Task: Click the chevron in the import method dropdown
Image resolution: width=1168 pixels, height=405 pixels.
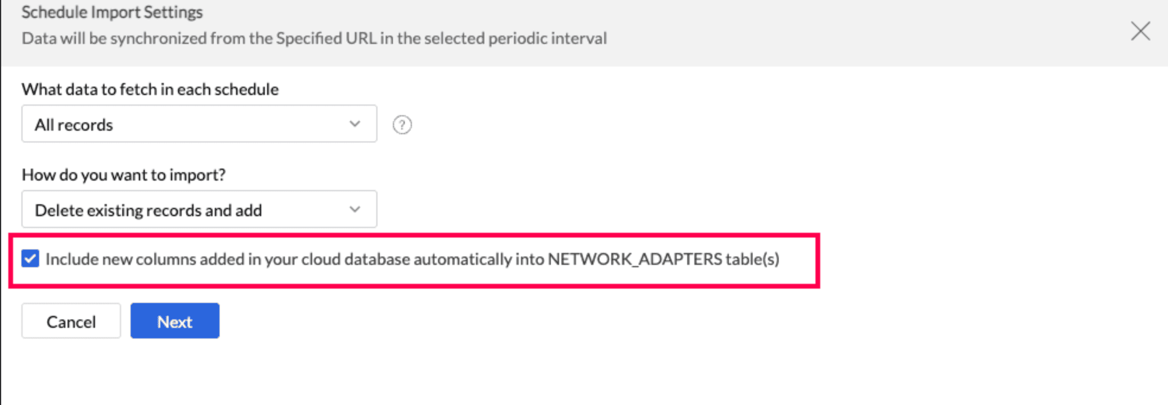Action: click(x=355, y=209)
